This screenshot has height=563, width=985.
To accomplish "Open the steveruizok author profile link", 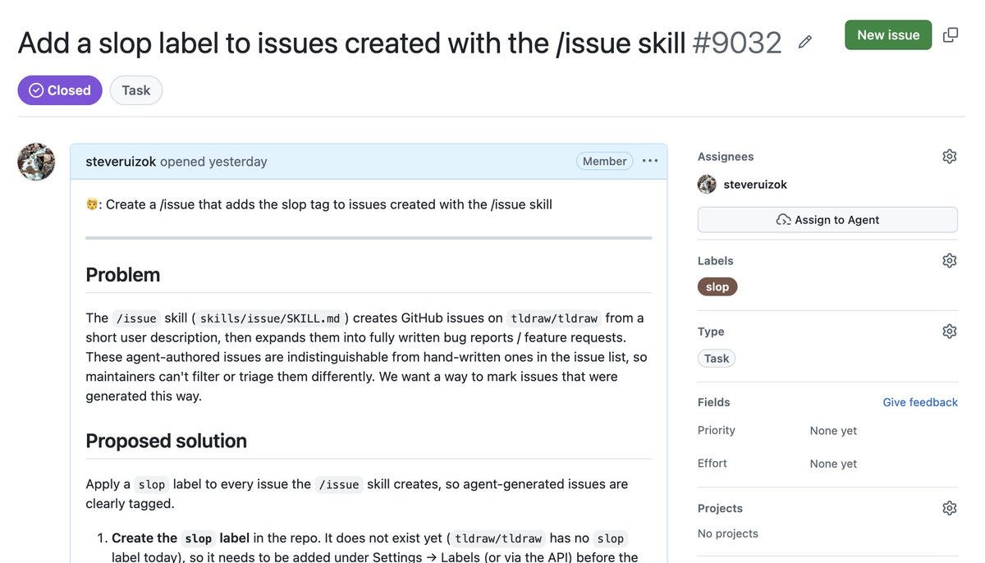I will tap(121, 161).
